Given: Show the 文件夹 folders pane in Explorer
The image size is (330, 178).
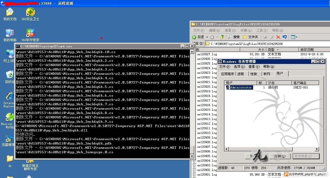Looking at the screenshot, I should click(x=250, y=37).
